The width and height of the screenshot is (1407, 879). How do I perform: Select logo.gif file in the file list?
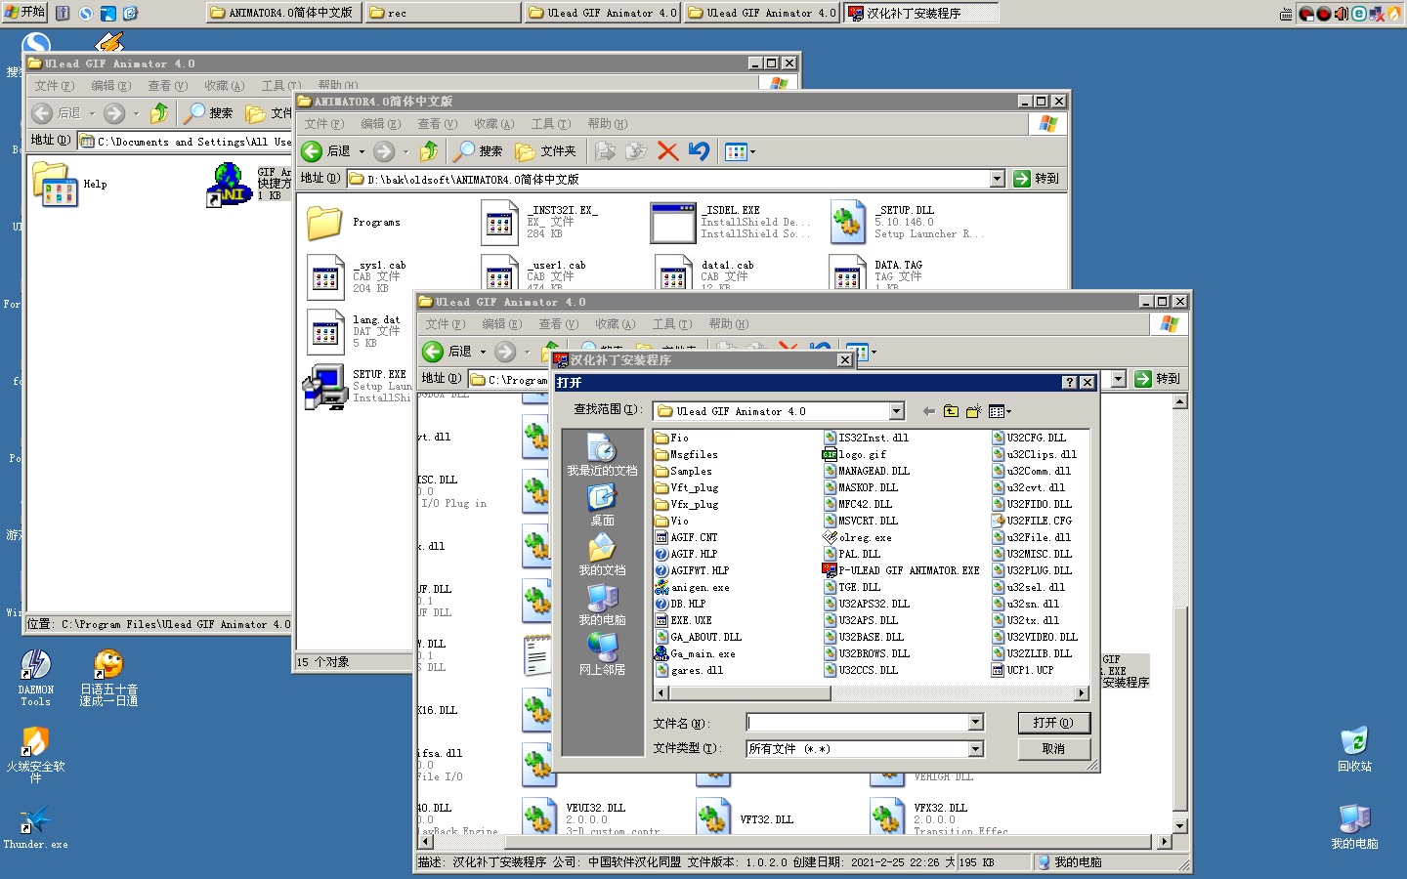pyautogui.click(x=855, y=454)
